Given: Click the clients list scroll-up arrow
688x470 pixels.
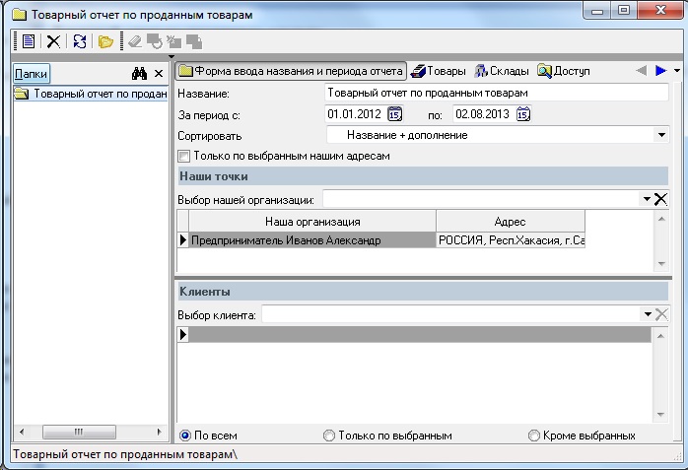Looking at the screenshot, I should (x=660, y=336).
